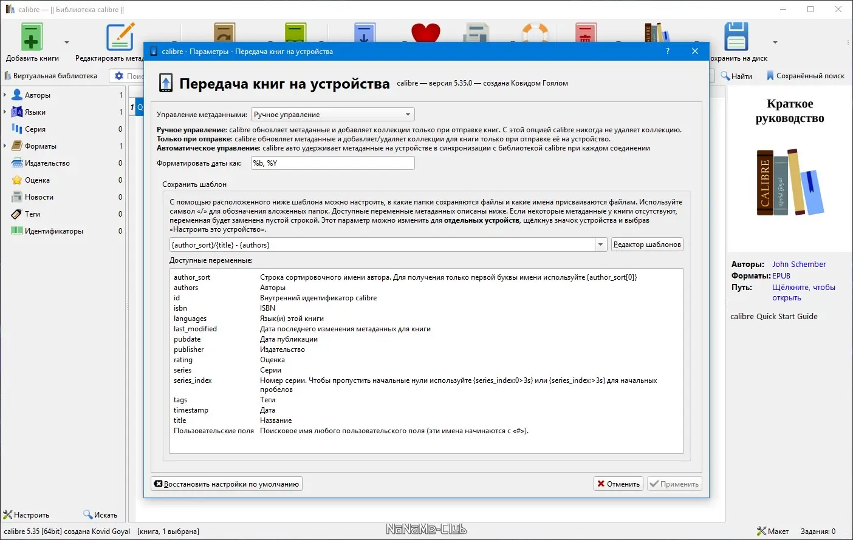
Task: Click the last_modified variable row
Action: [x=426, y=329]
